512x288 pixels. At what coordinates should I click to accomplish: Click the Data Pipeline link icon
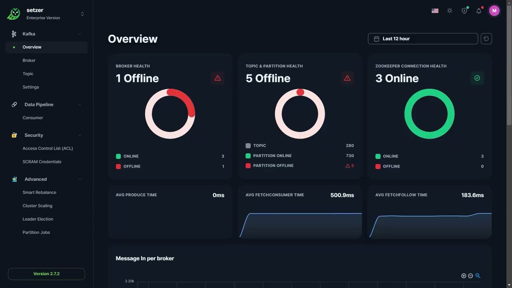pos(14,104)
